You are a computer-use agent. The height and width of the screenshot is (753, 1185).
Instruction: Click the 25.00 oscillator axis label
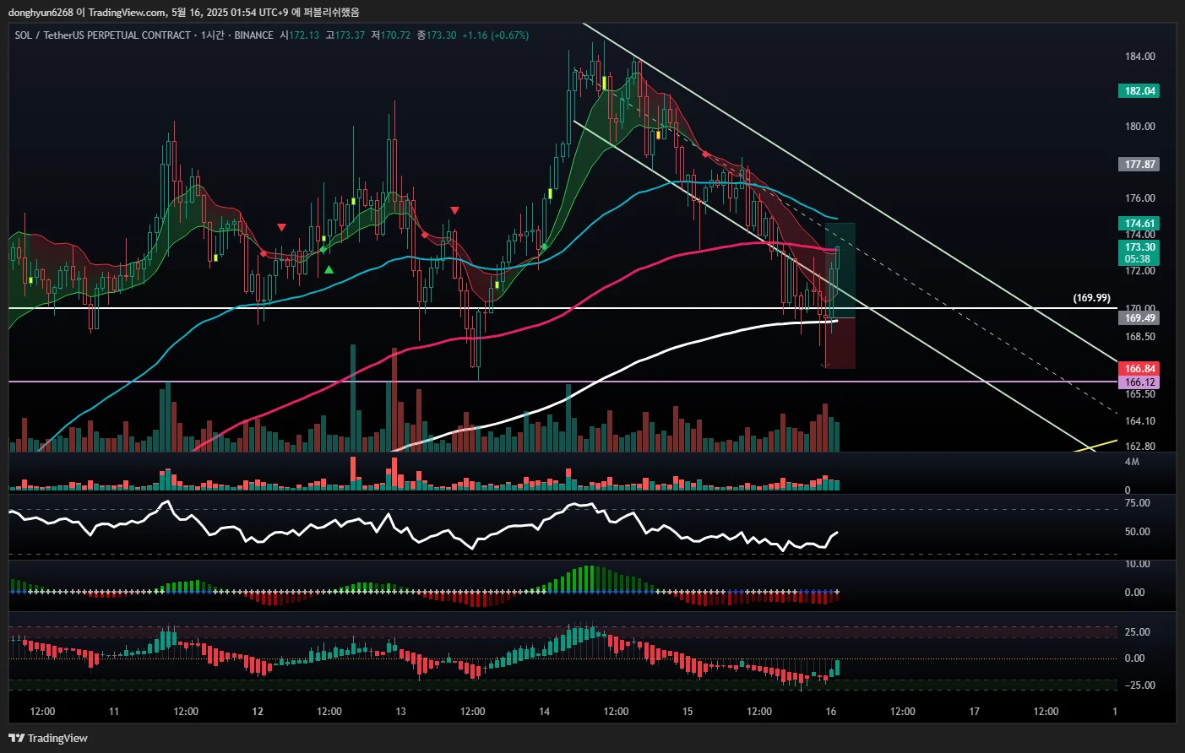[x=1137, y=632]
